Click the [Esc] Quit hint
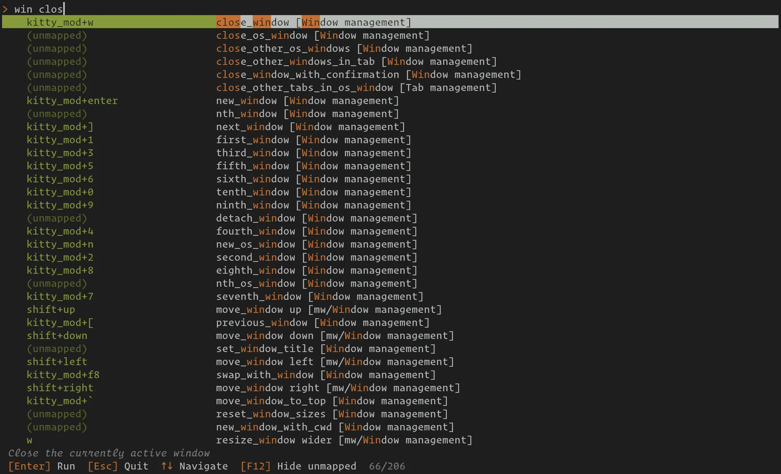Viewport: 781px width, 474px height. [118, 466]
